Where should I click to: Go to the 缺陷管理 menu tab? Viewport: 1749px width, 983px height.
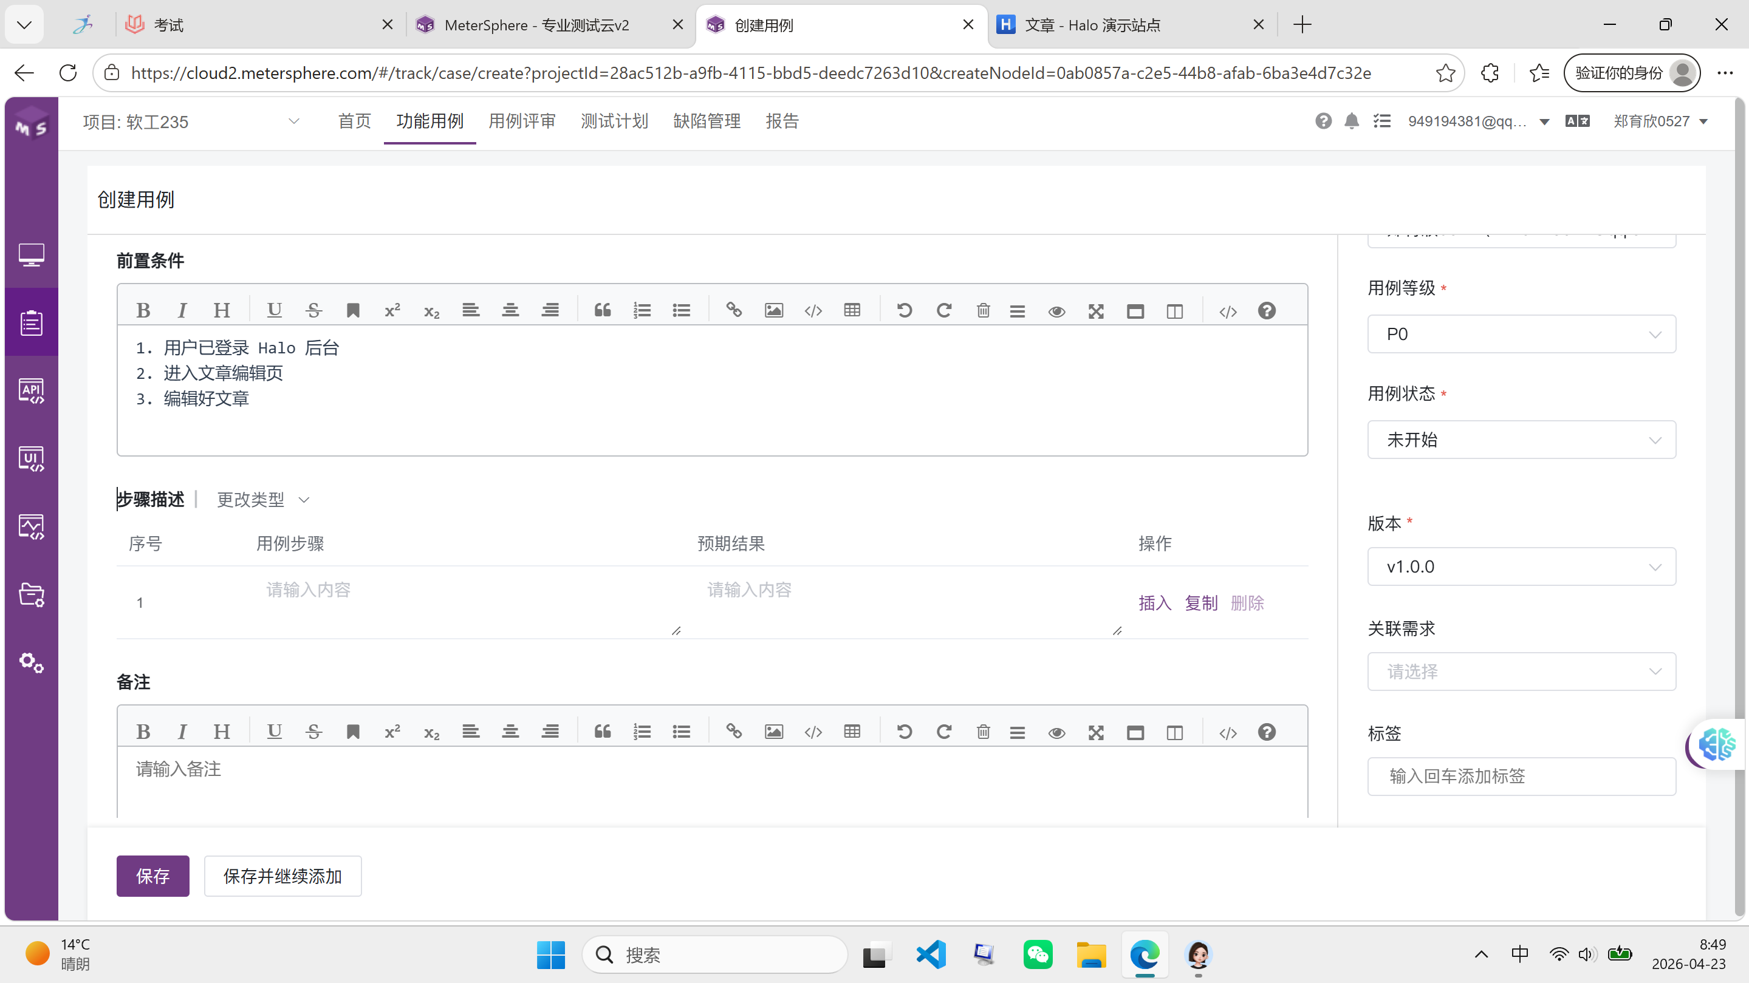[706, 121]
